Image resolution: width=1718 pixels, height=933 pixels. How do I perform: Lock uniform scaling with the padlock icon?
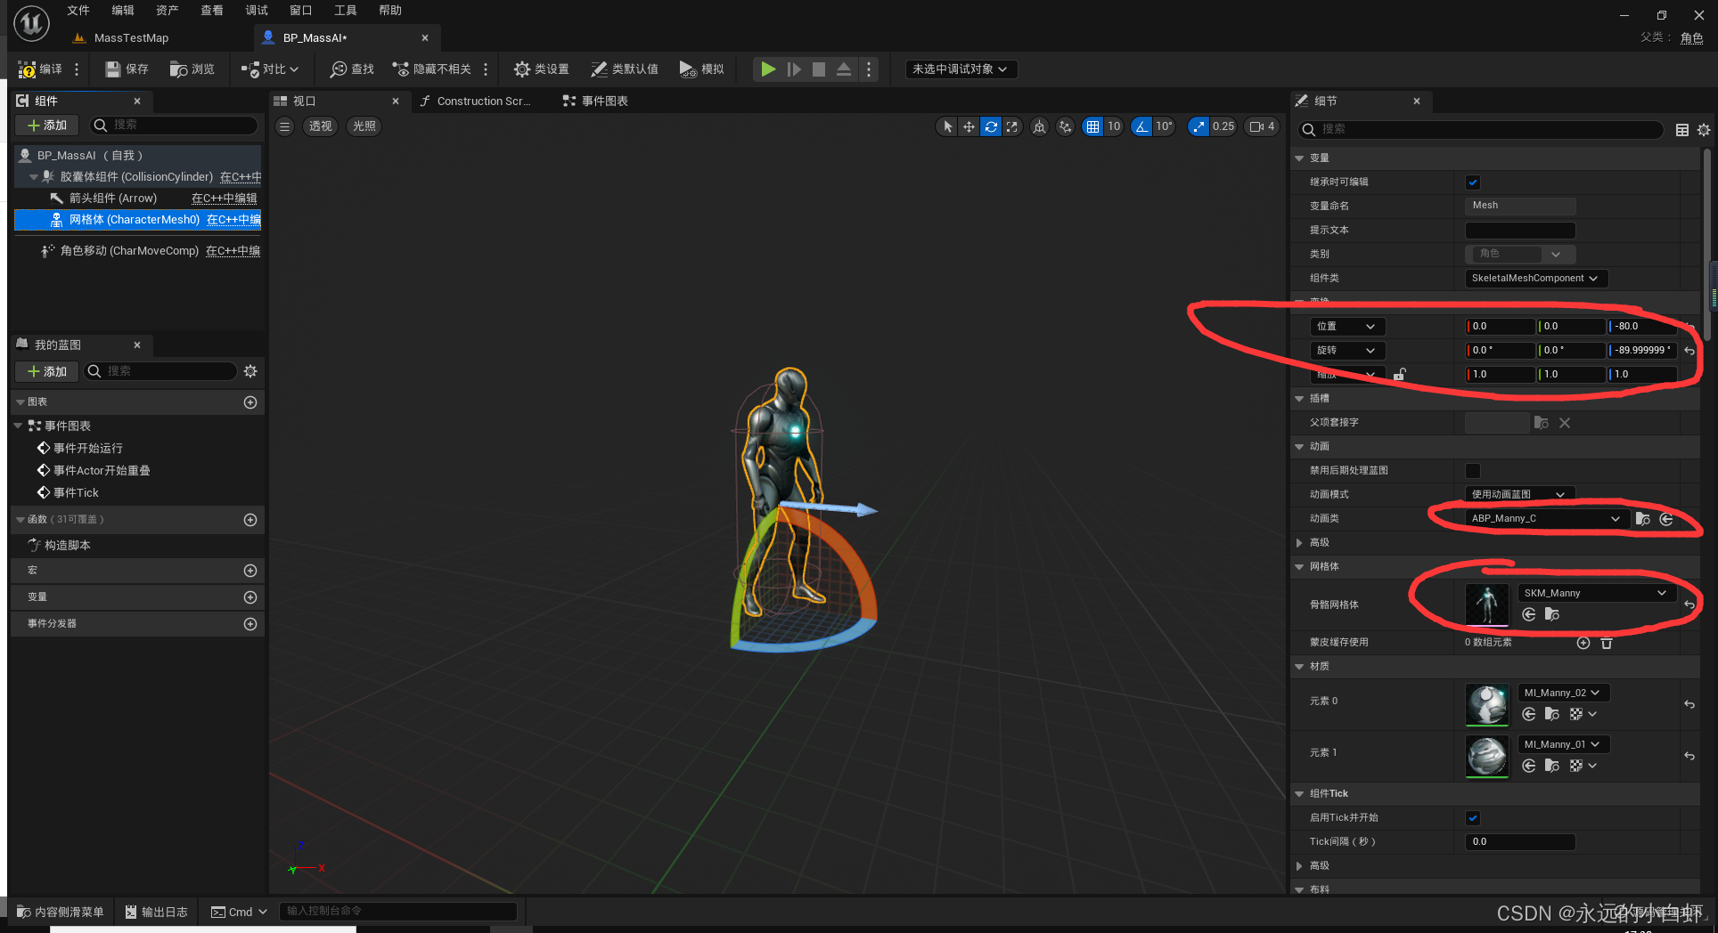point(1398,374)
